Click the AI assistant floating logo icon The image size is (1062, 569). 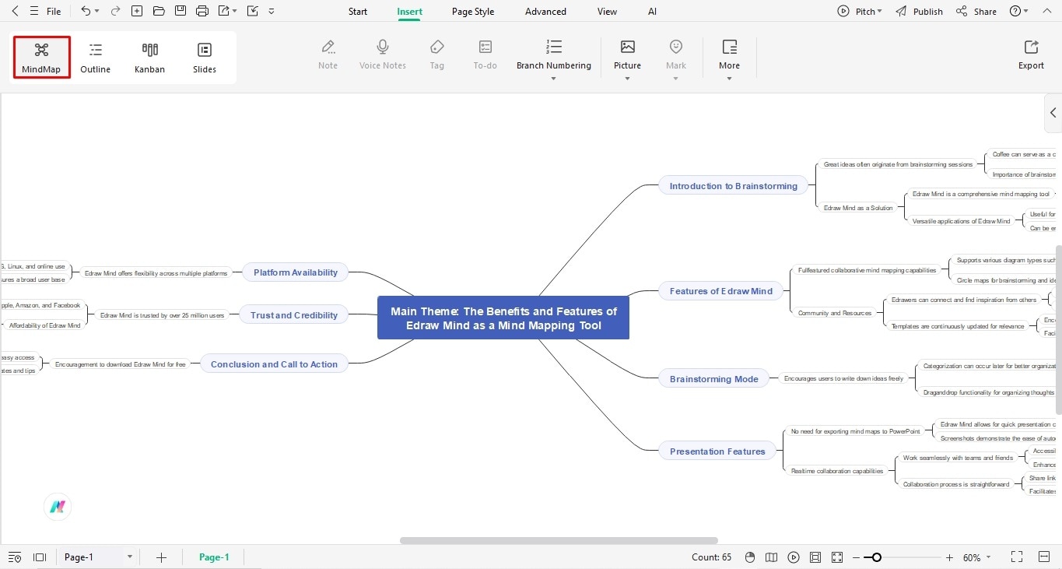coord(58,507)
